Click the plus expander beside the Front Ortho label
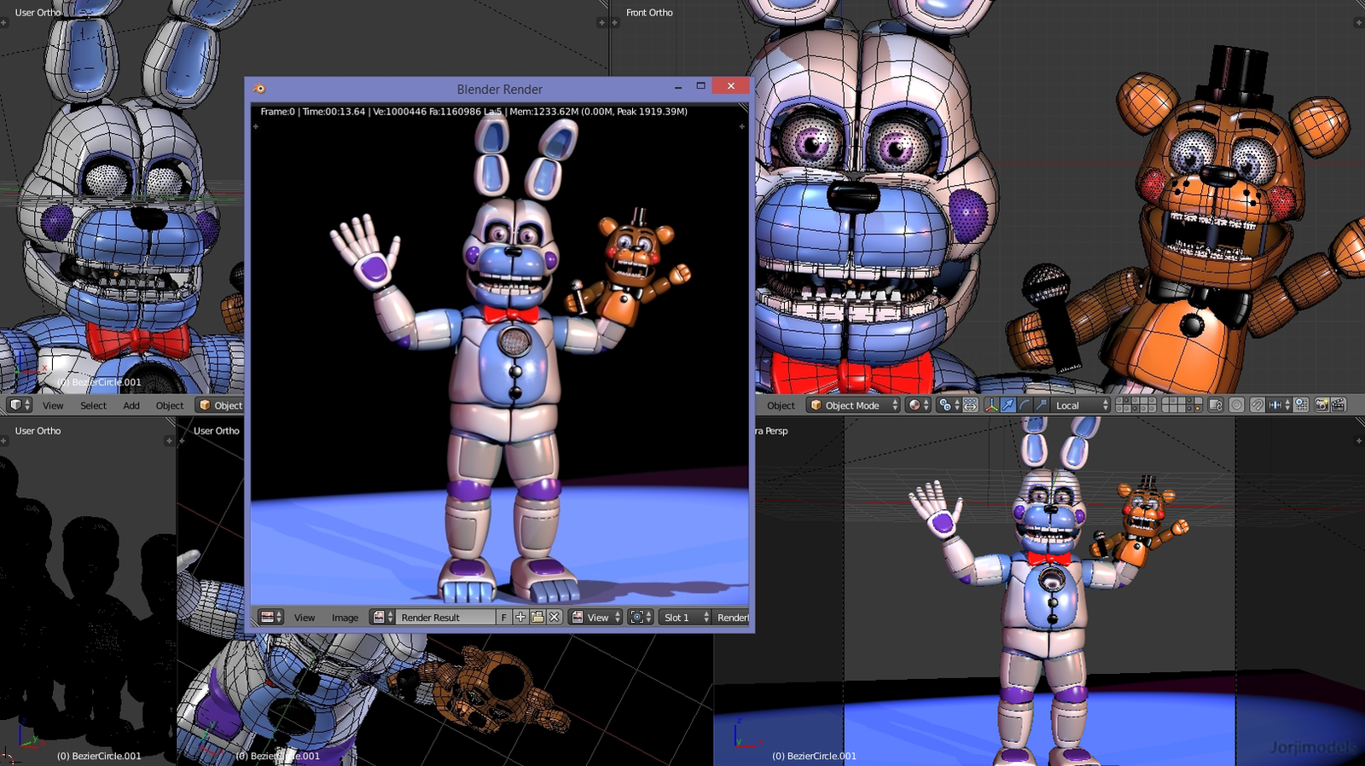 point(614,22)
